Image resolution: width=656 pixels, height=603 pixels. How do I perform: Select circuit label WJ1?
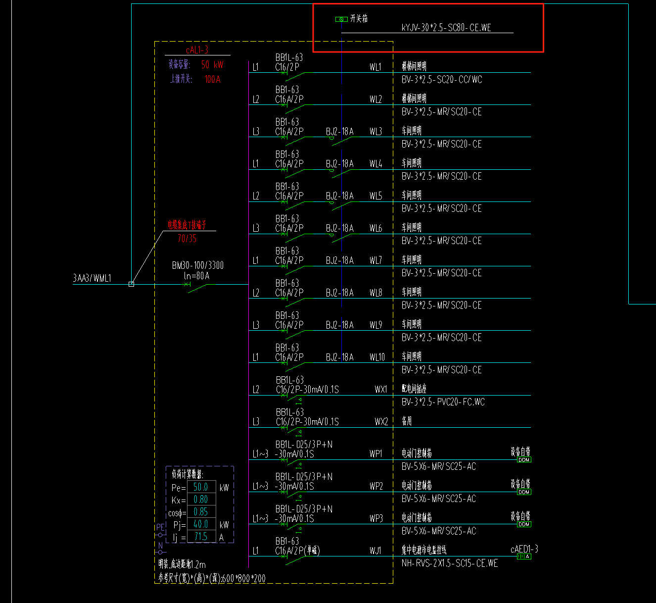[x=375, y=551]
